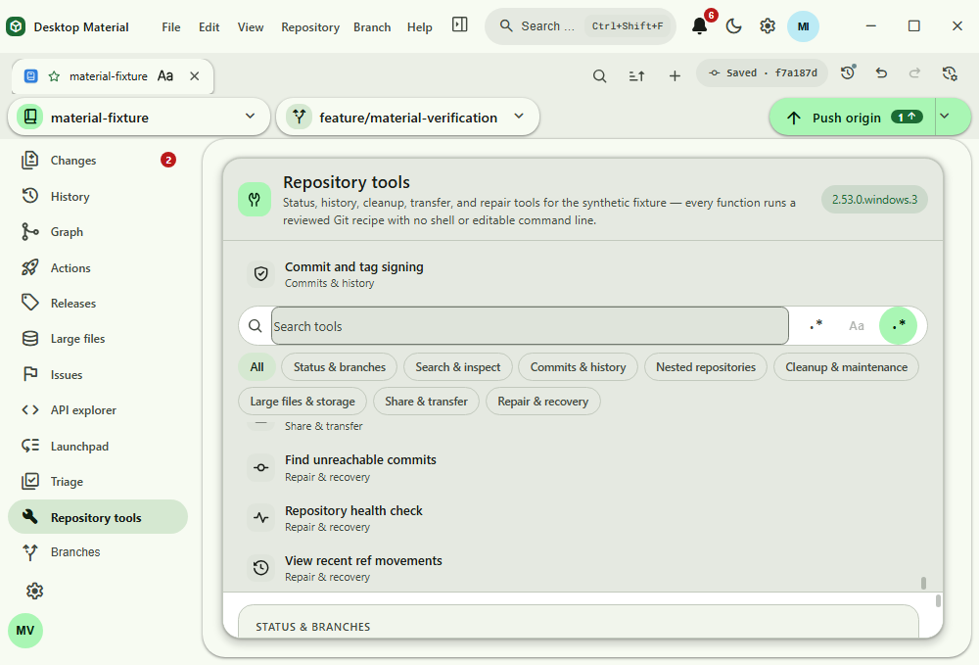Open the history clock icon with dot

(x=847, y=73)
